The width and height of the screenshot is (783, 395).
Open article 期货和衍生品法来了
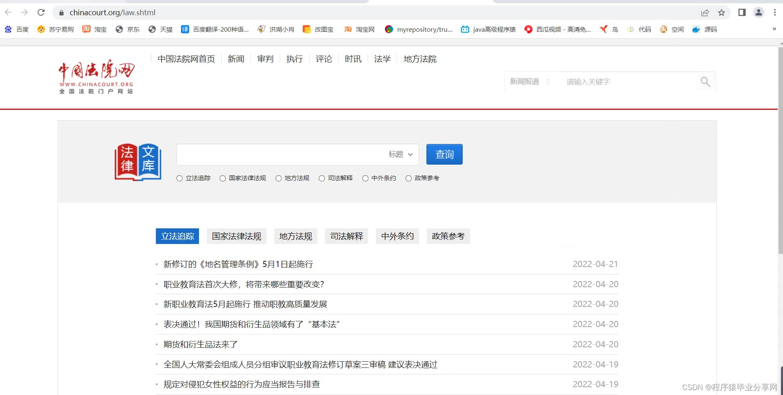200,344
